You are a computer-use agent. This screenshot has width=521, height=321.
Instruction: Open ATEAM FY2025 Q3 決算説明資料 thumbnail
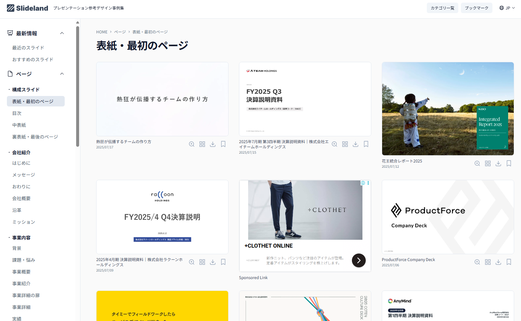[305, 99]
